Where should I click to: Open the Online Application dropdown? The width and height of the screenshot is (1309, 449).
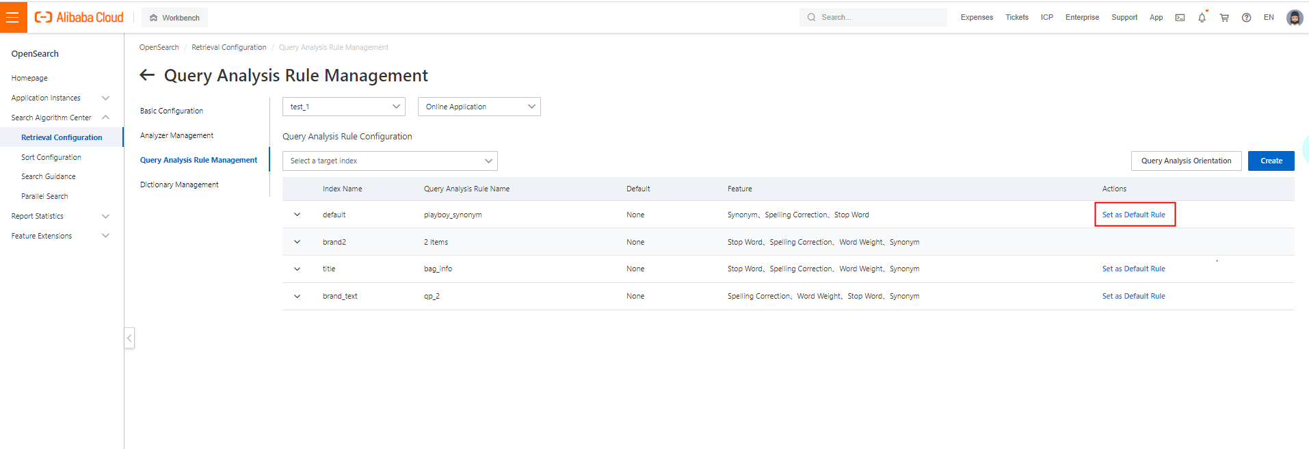point(479,107)
